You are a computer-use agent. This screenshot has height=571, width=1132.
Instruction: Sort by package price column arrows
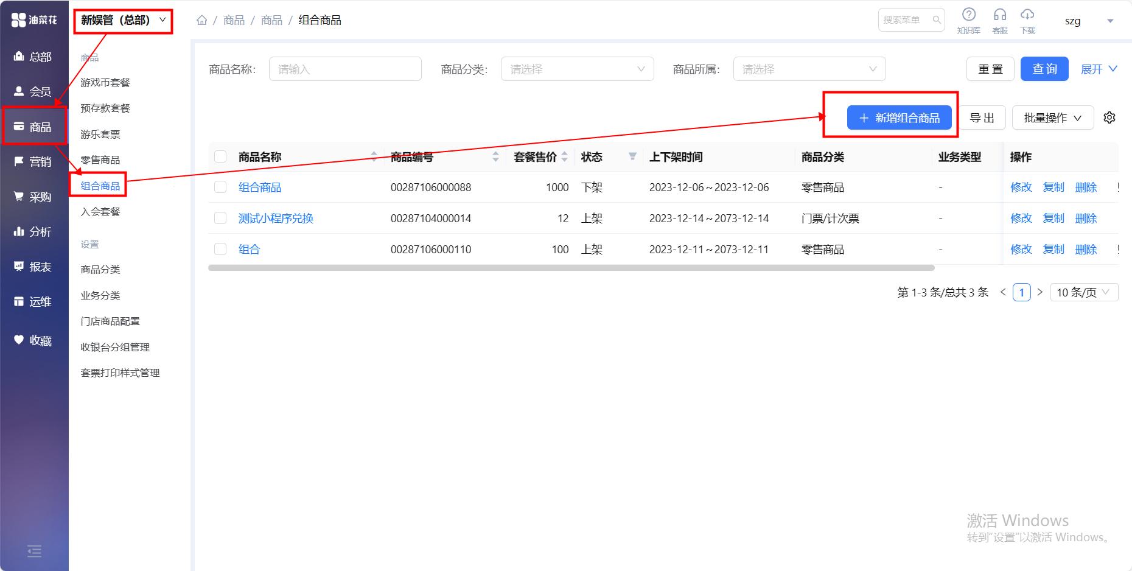[x=564, y=157]
